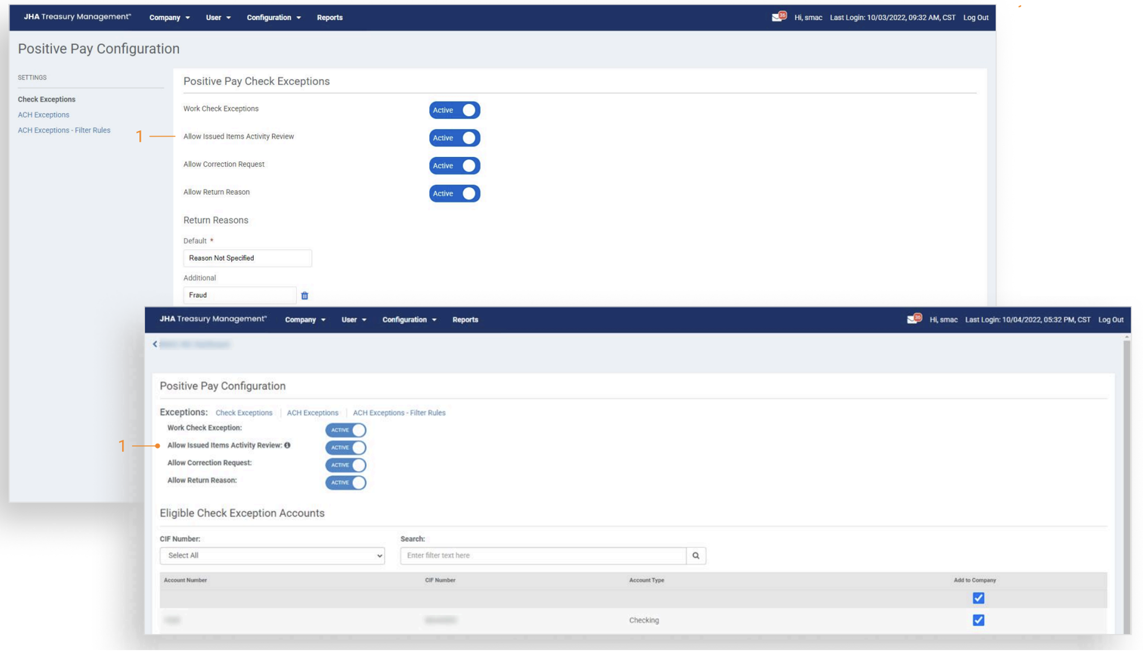Toggle Work Check Exceptions Active switch
The image size is (1143, 658).
coord(454,110)
